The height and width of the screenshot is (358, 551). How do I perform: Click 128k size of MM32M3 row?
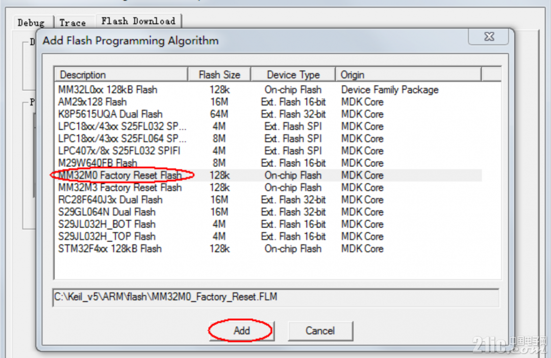219,188
